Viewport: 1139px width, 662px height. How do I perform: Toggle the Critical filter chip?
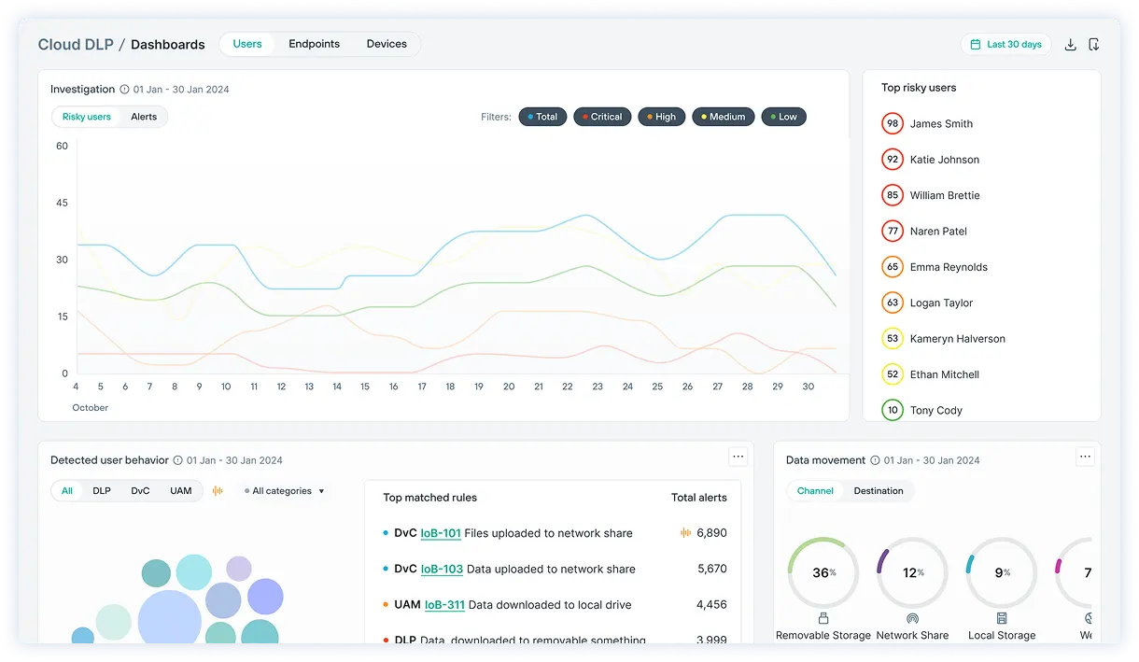click(602, 117)
